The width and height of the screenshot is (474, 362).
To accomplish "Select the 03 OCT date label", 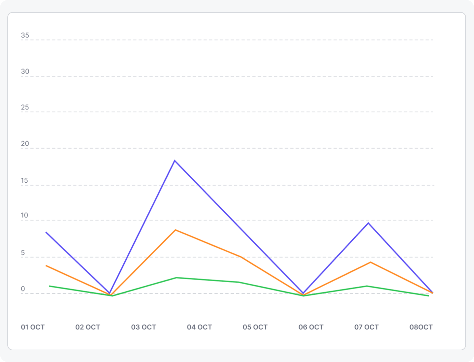I will tap(143, 327).
